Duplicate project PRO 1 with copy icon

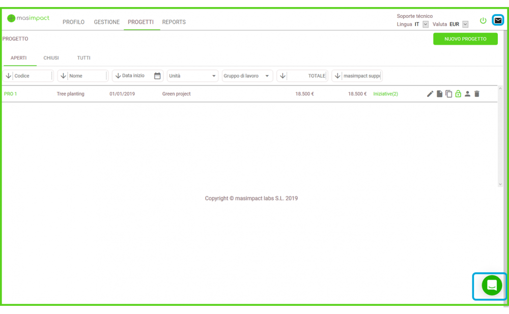click(x=448, y=94)
